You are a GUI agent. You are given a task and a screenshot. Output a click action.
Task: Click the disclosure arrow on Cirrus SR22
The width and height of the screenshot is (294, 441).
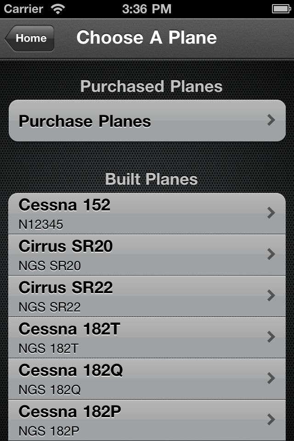[271, 295]
